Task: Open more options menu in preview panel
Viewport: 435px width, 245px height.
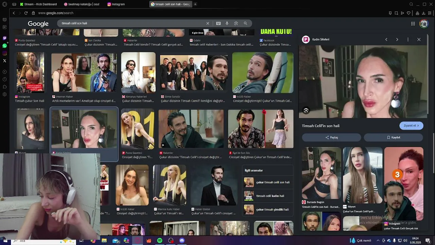Action: pyautogui.click(x=408, y=39)
